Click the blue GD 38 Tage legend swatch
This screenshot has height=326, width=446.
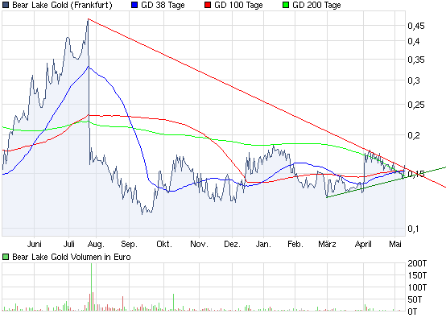coord(134,5)
